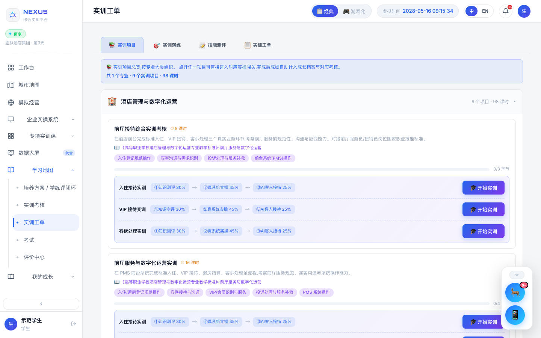Click the 0/4 progress bar
This screenshot has width=541, height=338.
pos(302,303)
